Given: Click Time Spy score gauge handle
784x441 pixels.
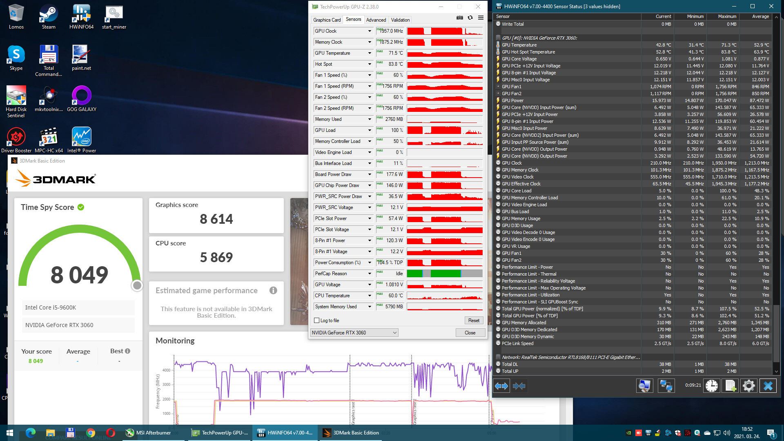Looking at the screenshot, I should click(x=137, y=285).
